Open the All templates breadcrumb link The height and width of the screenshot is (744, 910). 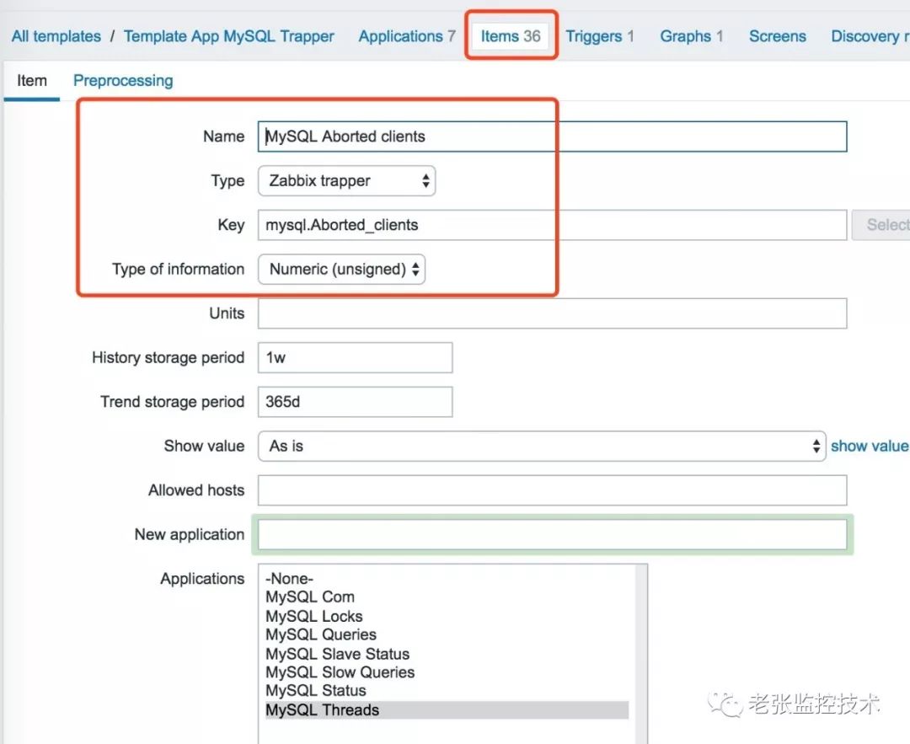[56, 36]
